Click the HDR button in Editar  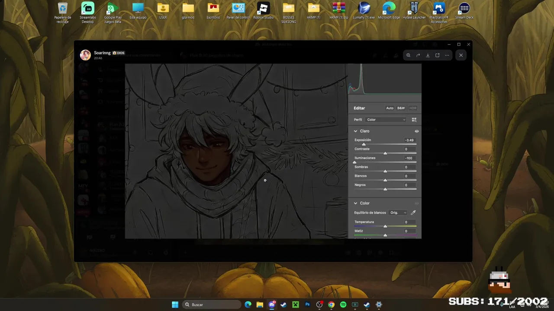[413, 108]
